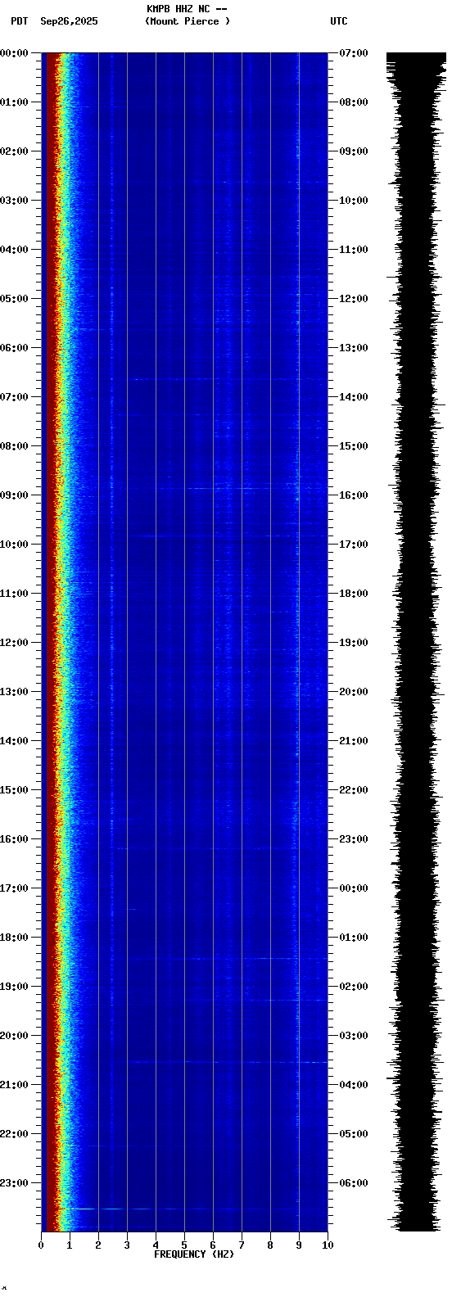452x1297 pixels.
Task: Click the 22:00 label on UTC axis
Action: [354, 790]
